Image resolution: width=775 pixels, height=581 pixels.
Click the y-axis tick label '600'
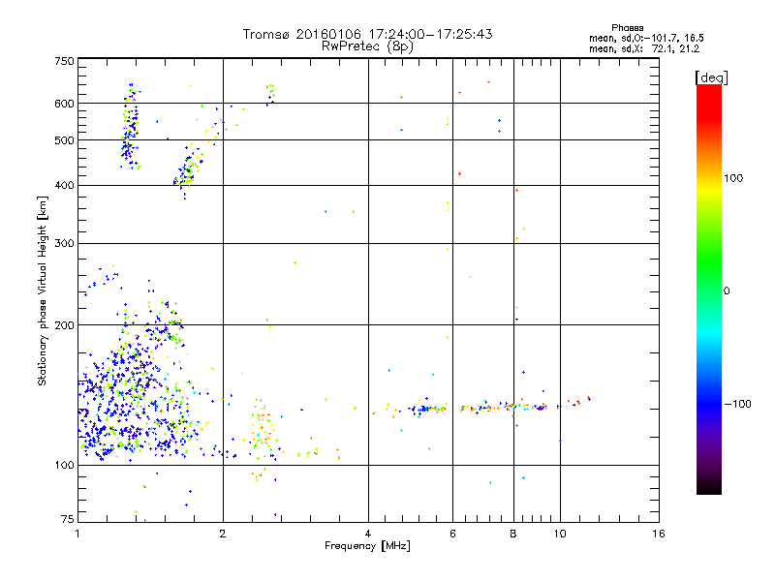(64, 104)
